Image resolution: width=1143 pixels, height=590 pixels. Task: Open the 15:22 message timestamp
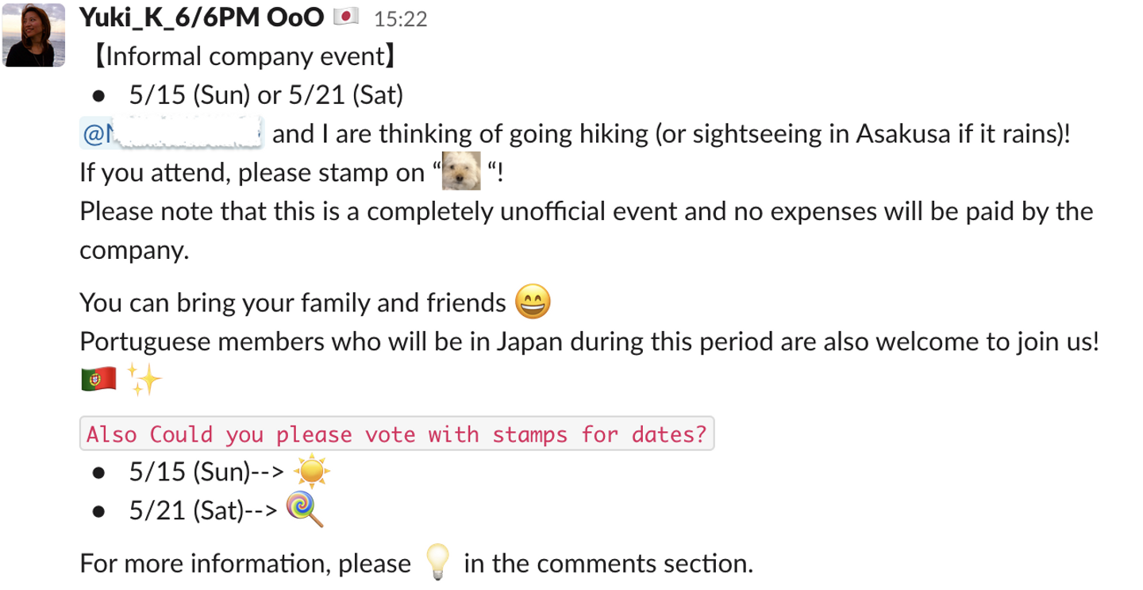coord(399,19)
